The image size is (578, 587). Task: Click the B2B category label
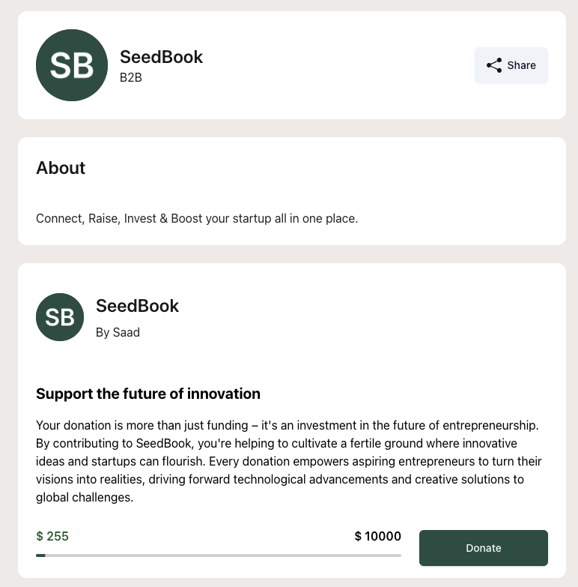point(131,77)
